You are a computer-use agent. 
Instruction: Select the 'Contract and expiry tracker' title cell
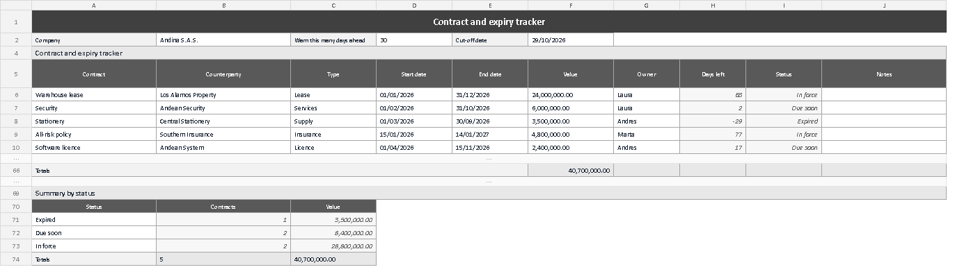tap(489, 22)
